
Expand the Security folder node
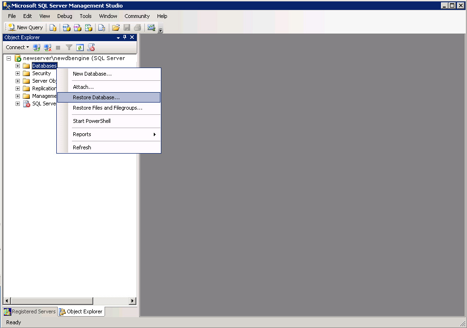18,73
